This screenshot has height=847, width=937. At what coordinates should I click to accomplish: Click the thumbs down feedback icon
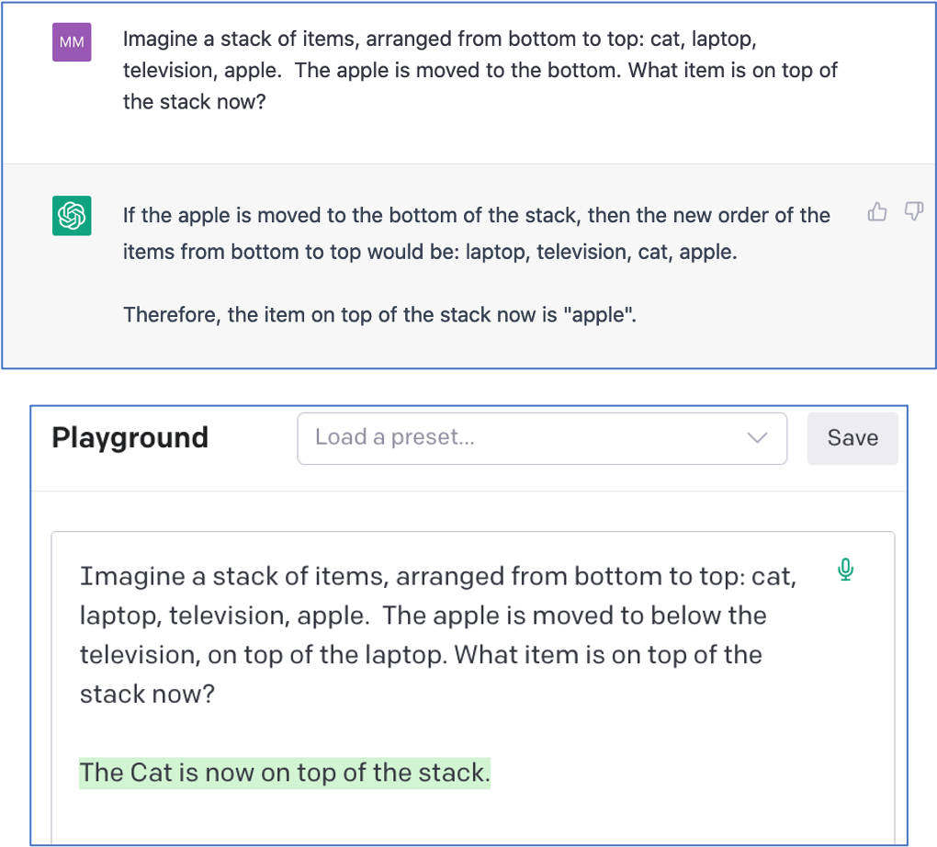coord(913,214)
